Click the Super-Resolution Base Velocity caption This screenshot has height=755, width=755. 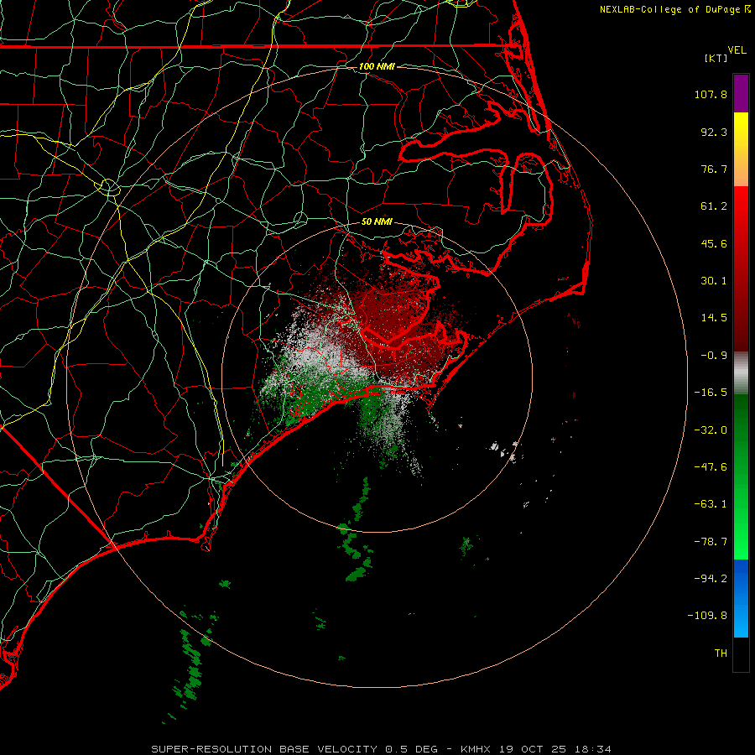[x=381, y=749]
